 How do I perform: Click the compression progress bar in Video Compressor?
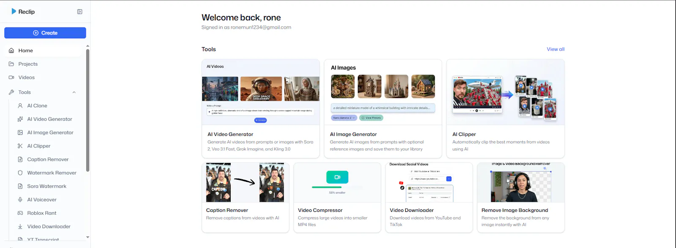click(x=337, y=187)
